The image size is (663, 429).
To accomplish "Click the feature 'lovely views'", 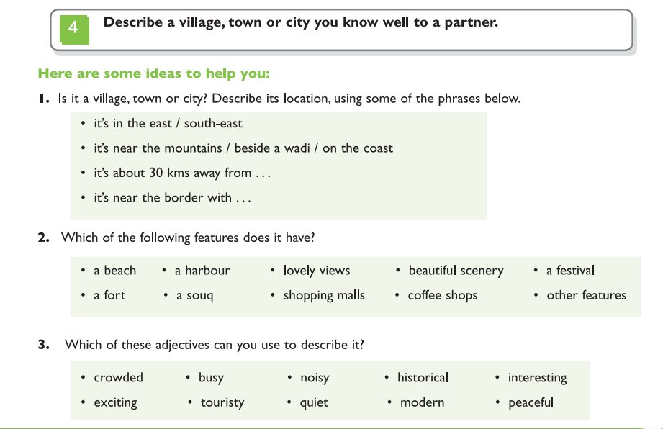I will point(317,271).
